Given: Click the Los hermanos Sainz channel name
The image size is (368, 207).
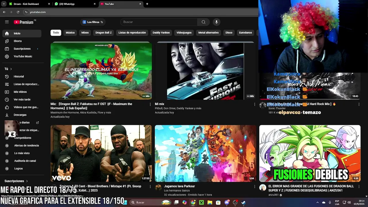Looking at the screenshot, I should pos(177,191).
